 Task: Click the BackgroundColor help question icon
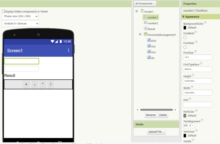[205, 23]
